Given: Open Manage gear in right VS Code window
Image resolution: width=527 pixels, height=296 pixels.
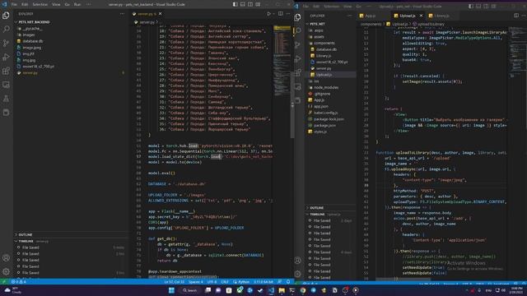Looking at the screenshot, I should 297,274.
